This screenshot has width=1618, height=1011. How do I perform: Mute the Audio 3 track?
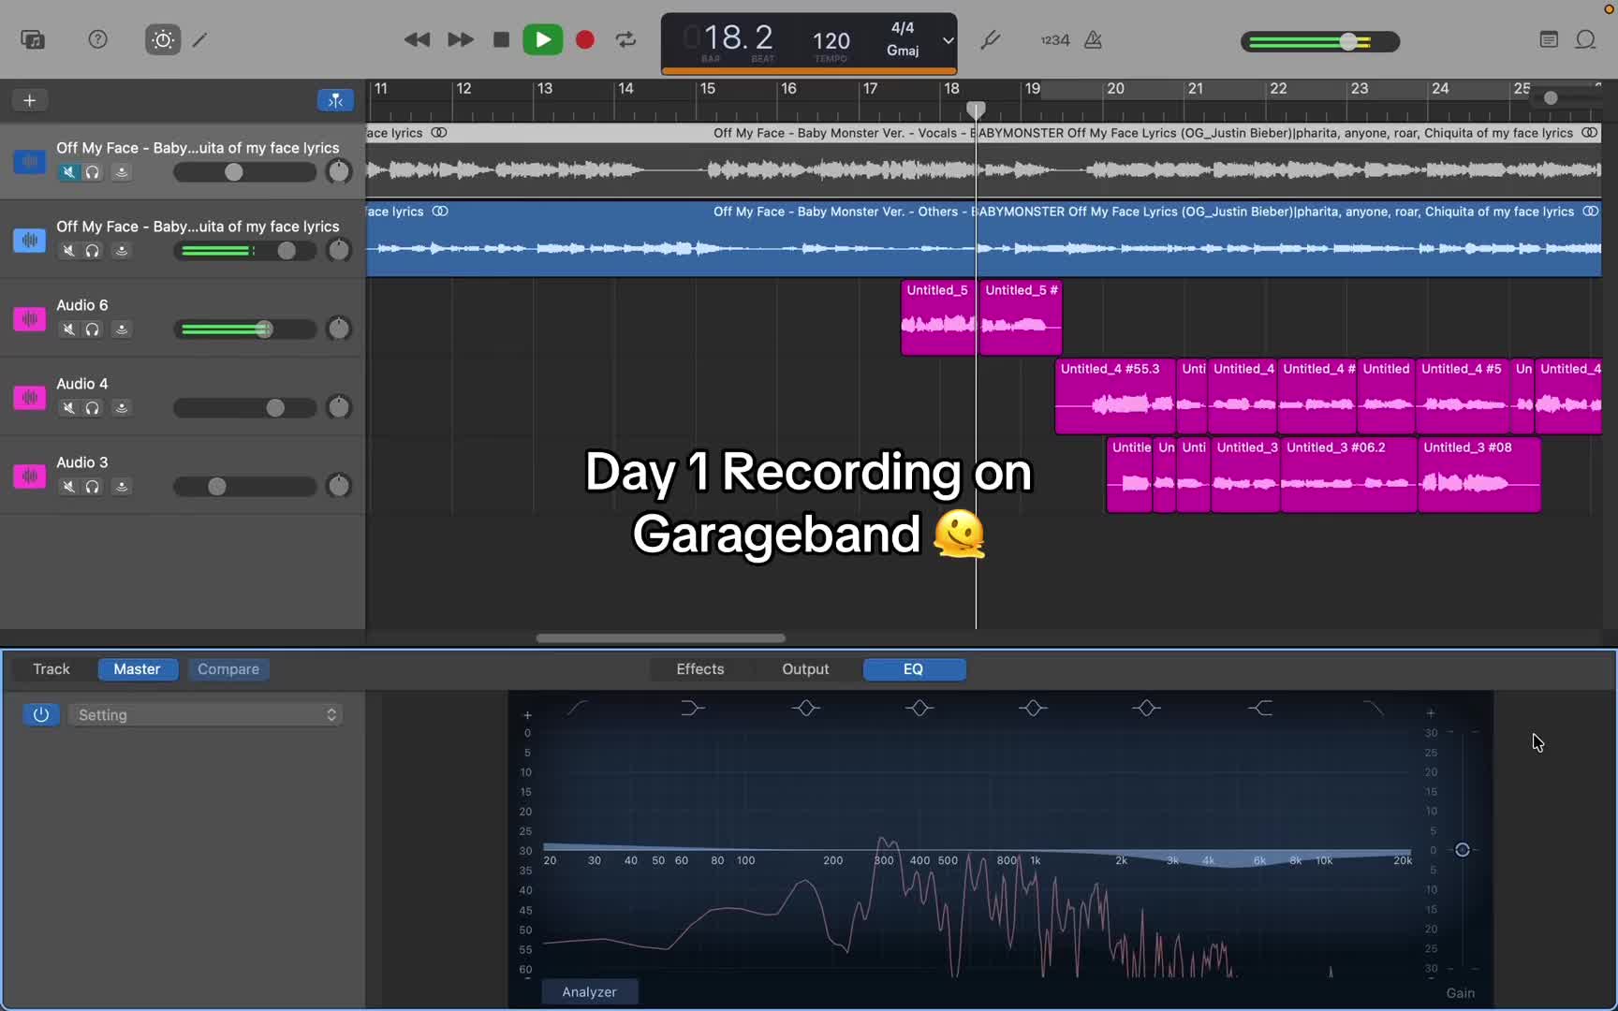pos(68,487)
